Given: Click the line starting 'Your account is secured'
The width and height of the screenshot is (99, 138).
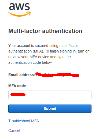Looking at the screenshot, I should [43, 46].
